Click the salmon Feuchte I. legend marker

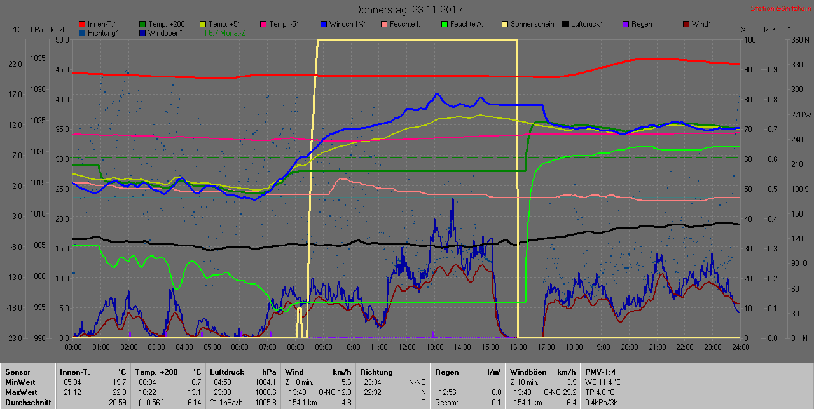(384, 24)
